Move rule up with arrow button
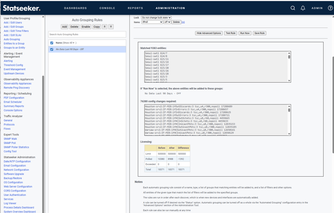Viewport: 334px width, 213px height. 105,26
